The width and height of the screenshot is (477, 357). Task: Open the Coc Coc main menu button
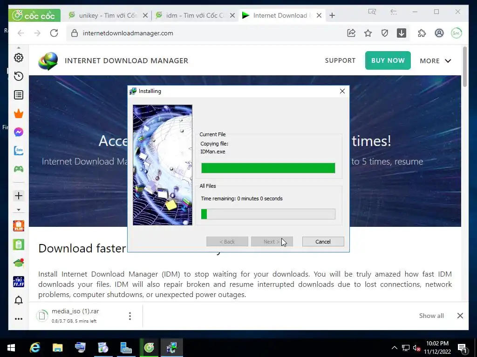pos(34,15)
